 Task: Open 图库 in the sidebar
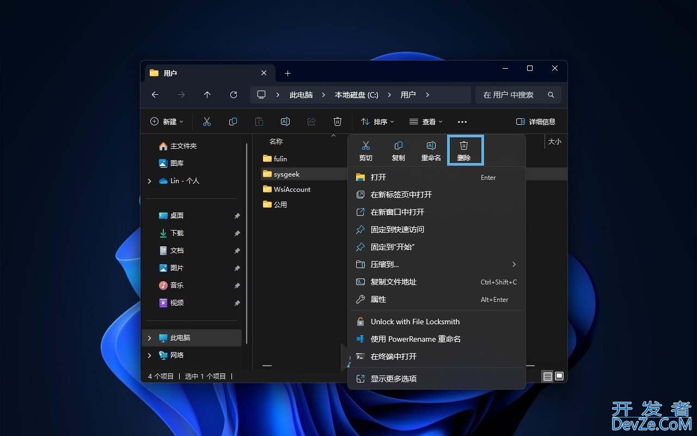[x=171, y=163]
